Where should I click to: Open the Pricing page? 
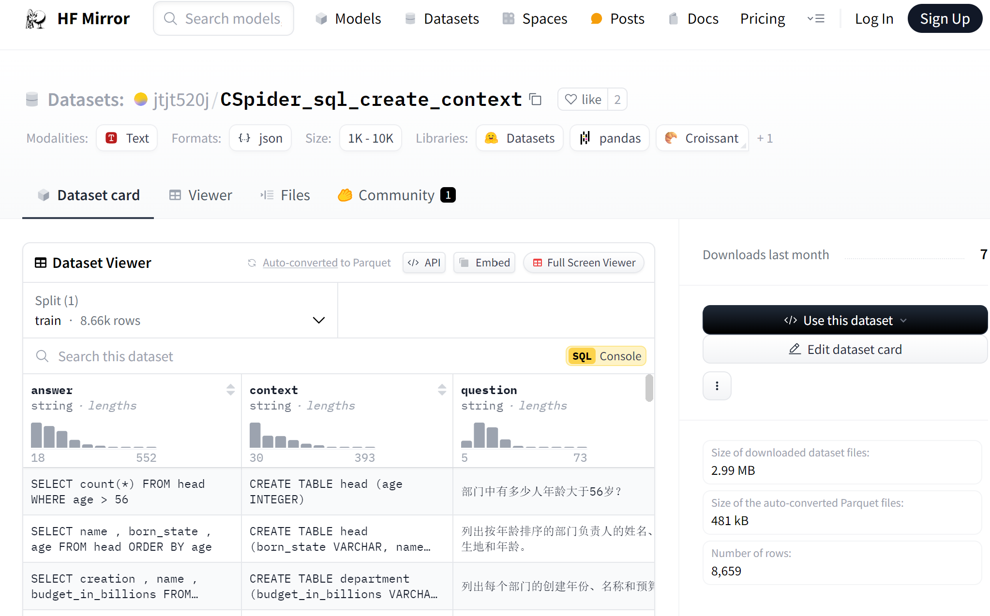[763, 19]
